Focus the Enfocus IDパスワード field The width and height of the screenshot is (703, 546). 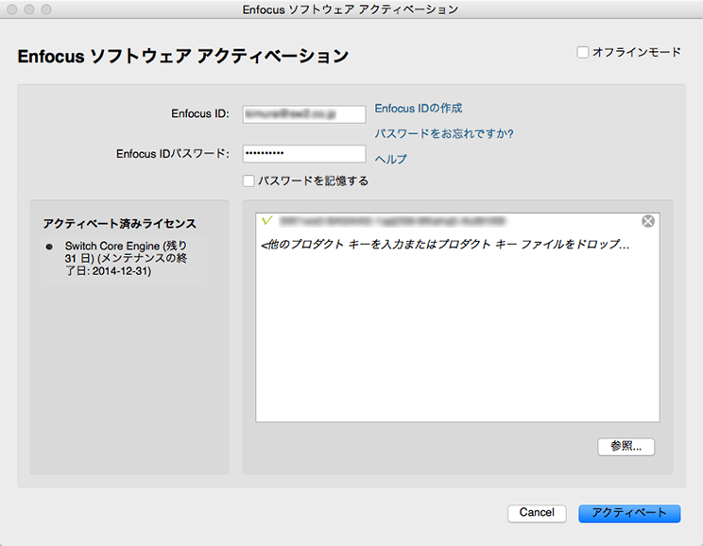pos(304,154)
